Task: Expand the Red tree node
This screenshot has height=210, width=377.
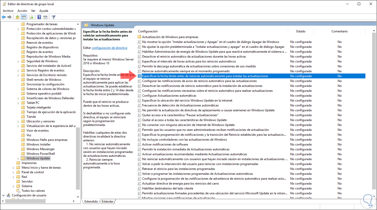Action: [x=13, y=177]
